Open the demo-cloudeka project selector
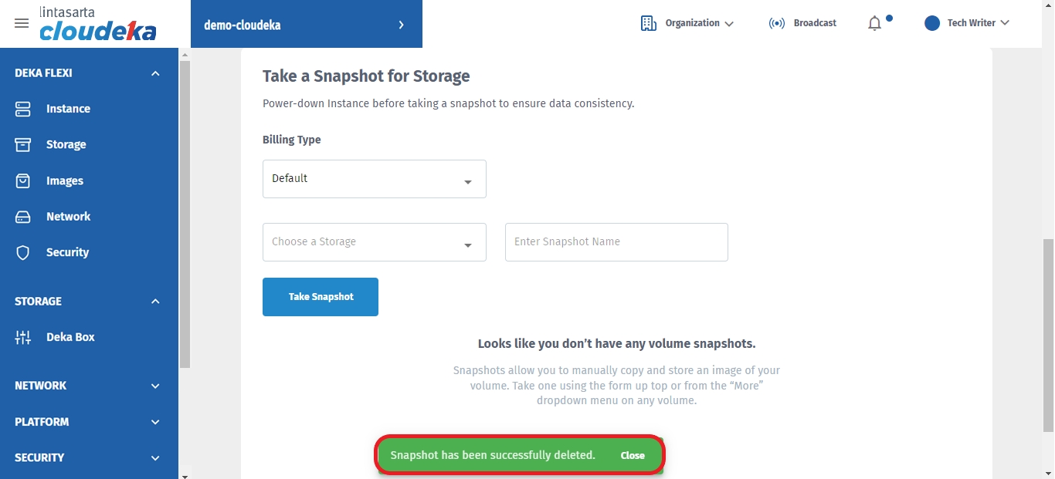 (x=306, y=25)
